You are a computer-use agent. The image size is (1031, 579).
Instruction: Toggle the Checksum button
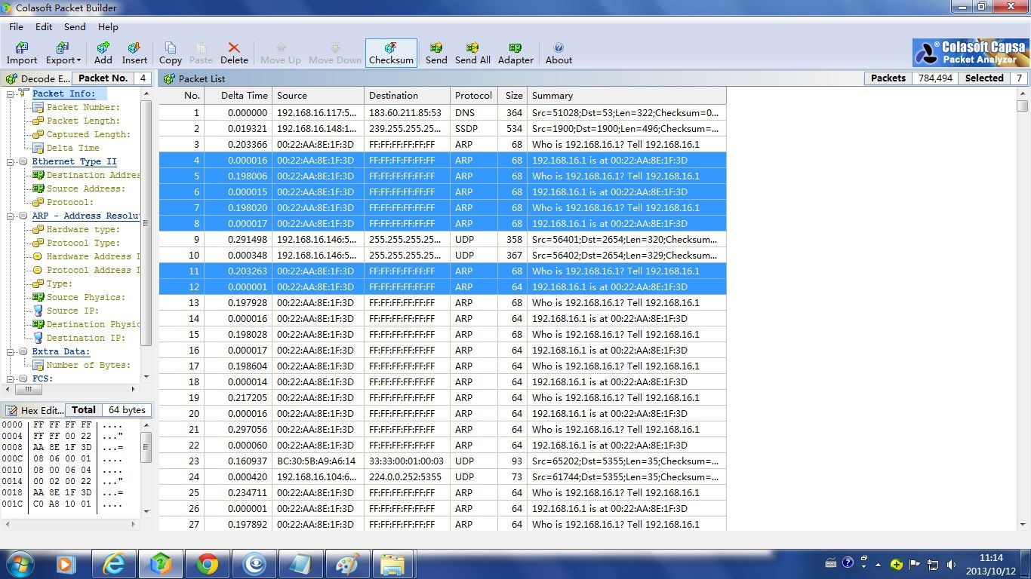click(x=391, y=53)
